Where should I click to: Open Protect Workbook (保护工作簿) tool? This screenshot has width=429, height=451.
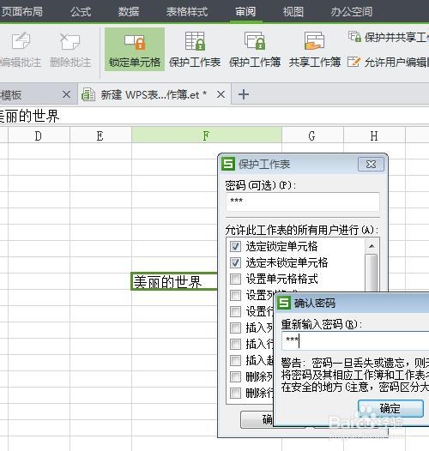click(x=255, y=49)
